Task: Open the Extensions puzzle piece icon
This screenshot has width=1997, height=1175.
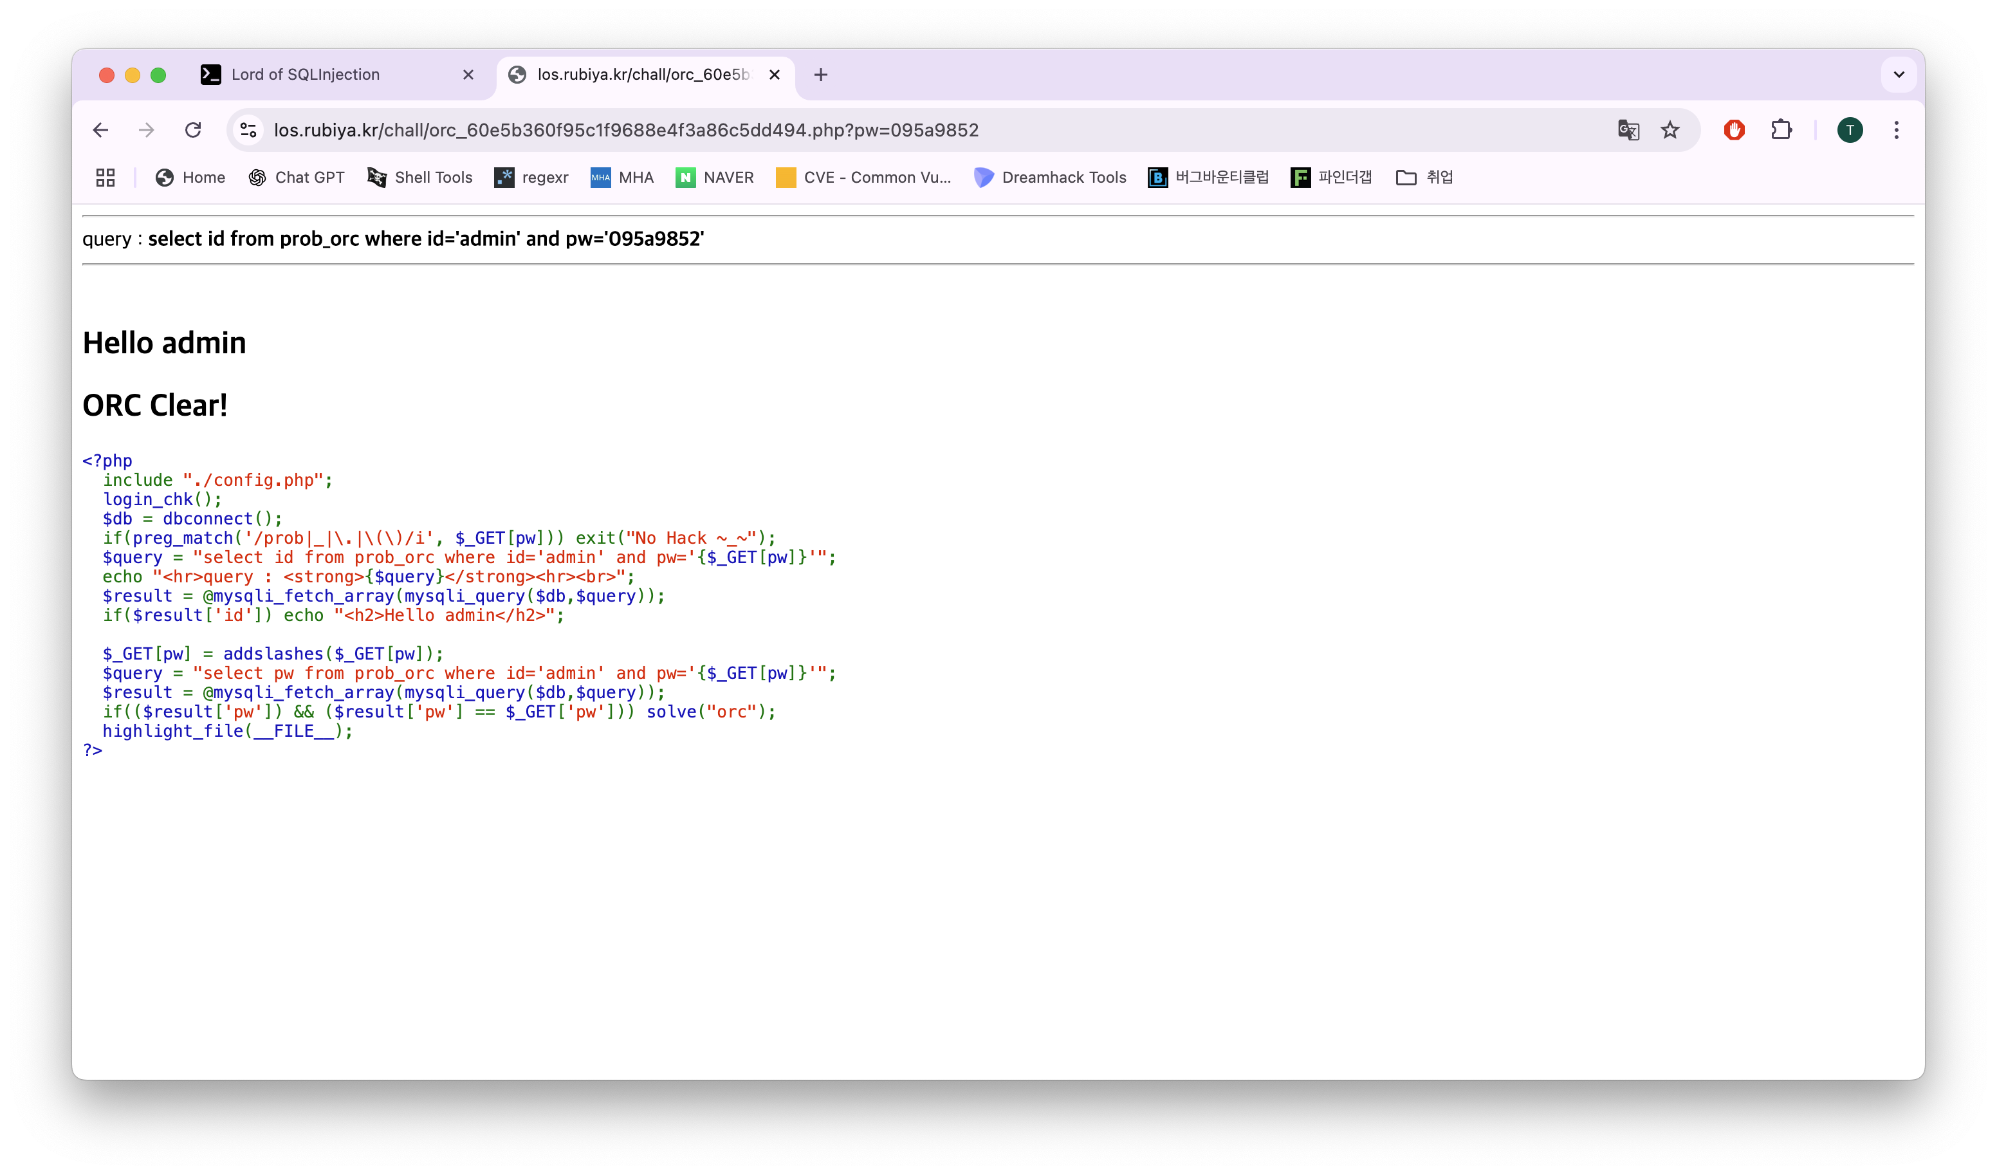Action: pos(1781,130)
